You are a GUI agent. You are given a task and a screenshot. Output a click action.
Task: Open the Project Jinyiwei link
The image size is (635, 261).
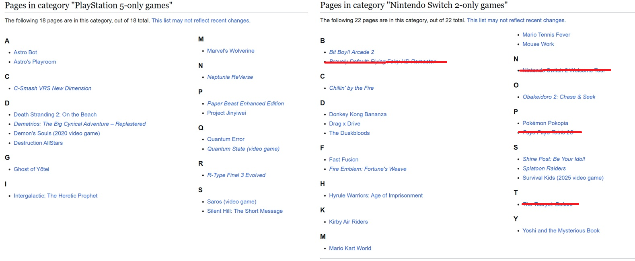226,113
